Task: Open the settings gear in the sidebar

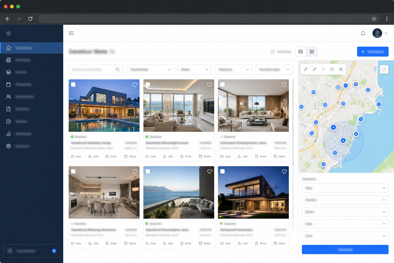Action: tap(8, 146)
